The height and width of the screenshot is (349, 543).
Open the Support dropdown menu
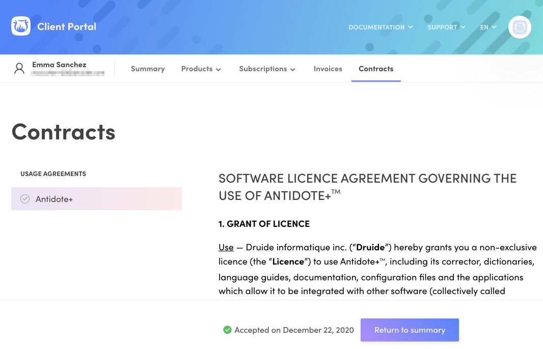tap(446, 27)
